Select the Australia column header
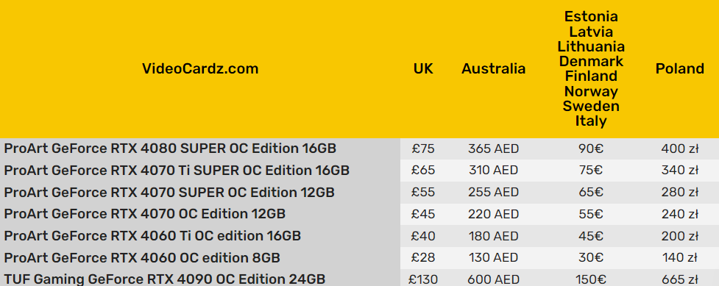 pos(493,69)
